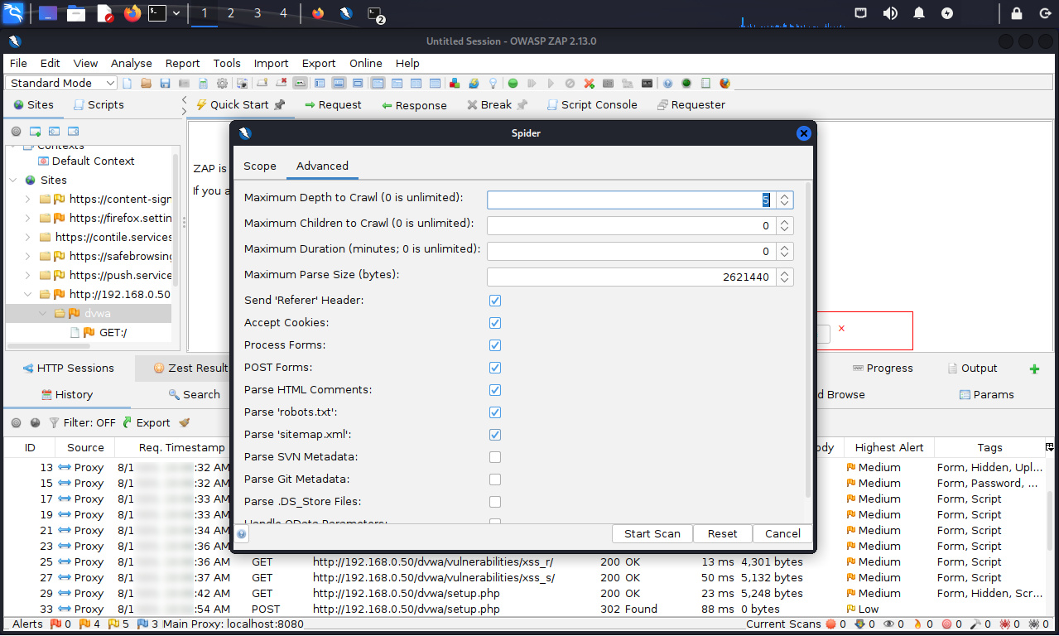The height and width of the screenshot is (636, 1059).
Task: Click the green circle breakpoint icon
Action: pos(513,84)
